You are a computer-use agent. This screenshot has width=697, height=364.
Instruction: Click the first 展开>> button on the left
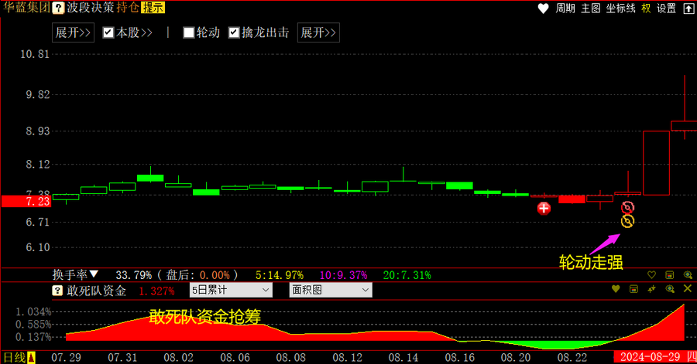point(74,32)
